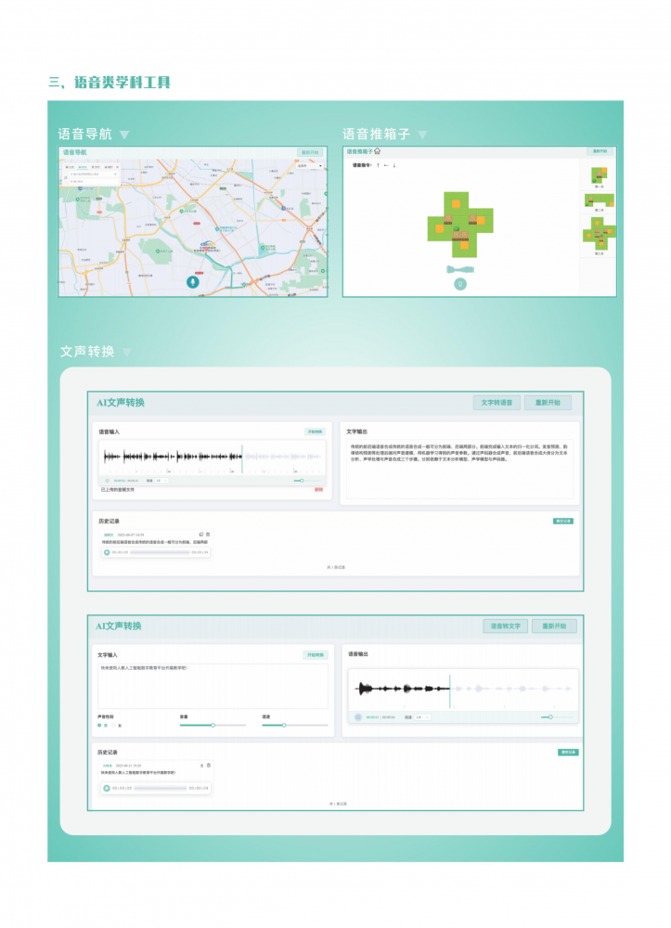Click the play button under the 语音输出 waveform
Image resolution: width=671 pixels, height=928 pixels.
click(358, 717)
